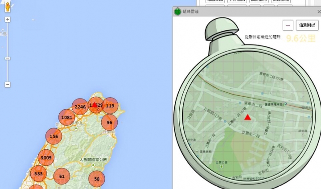
Task: Open the 96 cluster marker
Action: click(110, 122)
